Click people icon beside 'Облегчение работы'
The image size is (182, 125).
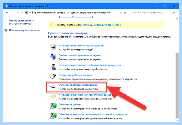[x=53, y=106]
